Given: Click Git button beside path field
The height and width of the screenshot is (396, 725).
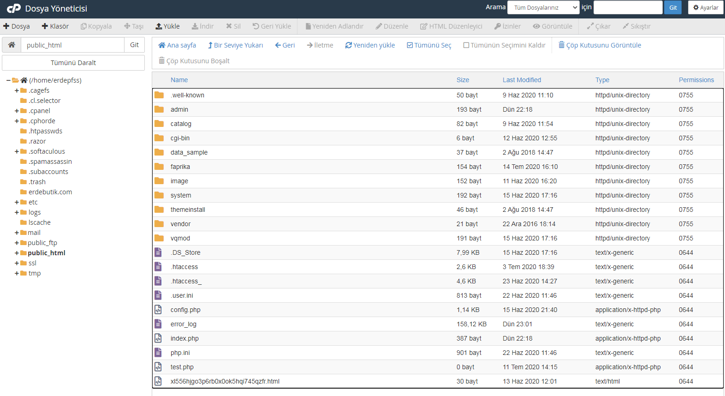Looking at the screenshot, I should point(134,45).
